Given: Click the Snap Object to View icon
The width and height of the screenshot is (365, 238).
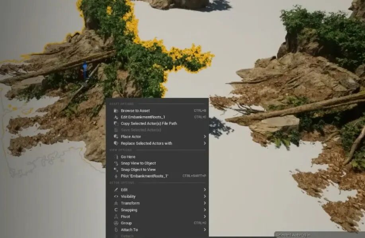Looking at the screenshot, I should [116, 170].
